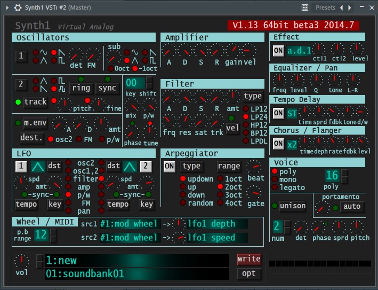This screenshot has height=290, width=378.
Task: Toggle the m.env button
Action: coord(35,123)
